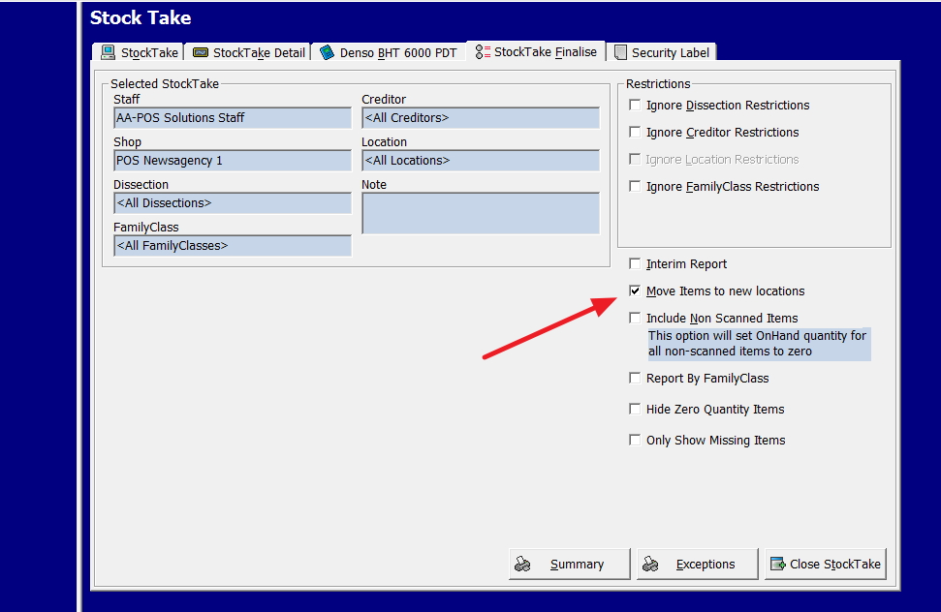941x612 pixels.
Task: Click the printer icon on Summary button
Action: [522, 564]
